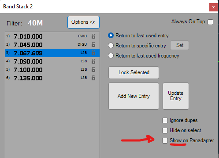The image size is (219, 158).
Task: Click Add New Entry button
Action: (134, 96)
